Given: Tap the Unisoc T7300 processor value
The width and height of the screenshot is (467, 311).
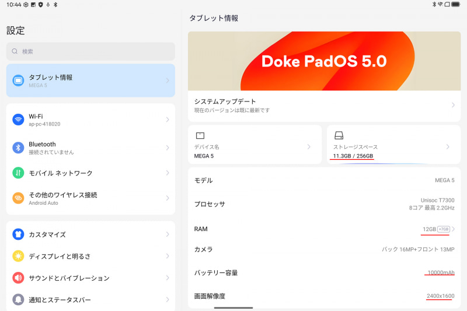Looking at the screenshot, I should point(437,200).
